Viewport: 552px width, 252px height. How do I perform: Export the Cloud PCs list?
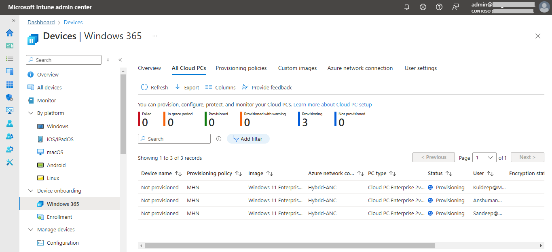(x=187, y=87)
